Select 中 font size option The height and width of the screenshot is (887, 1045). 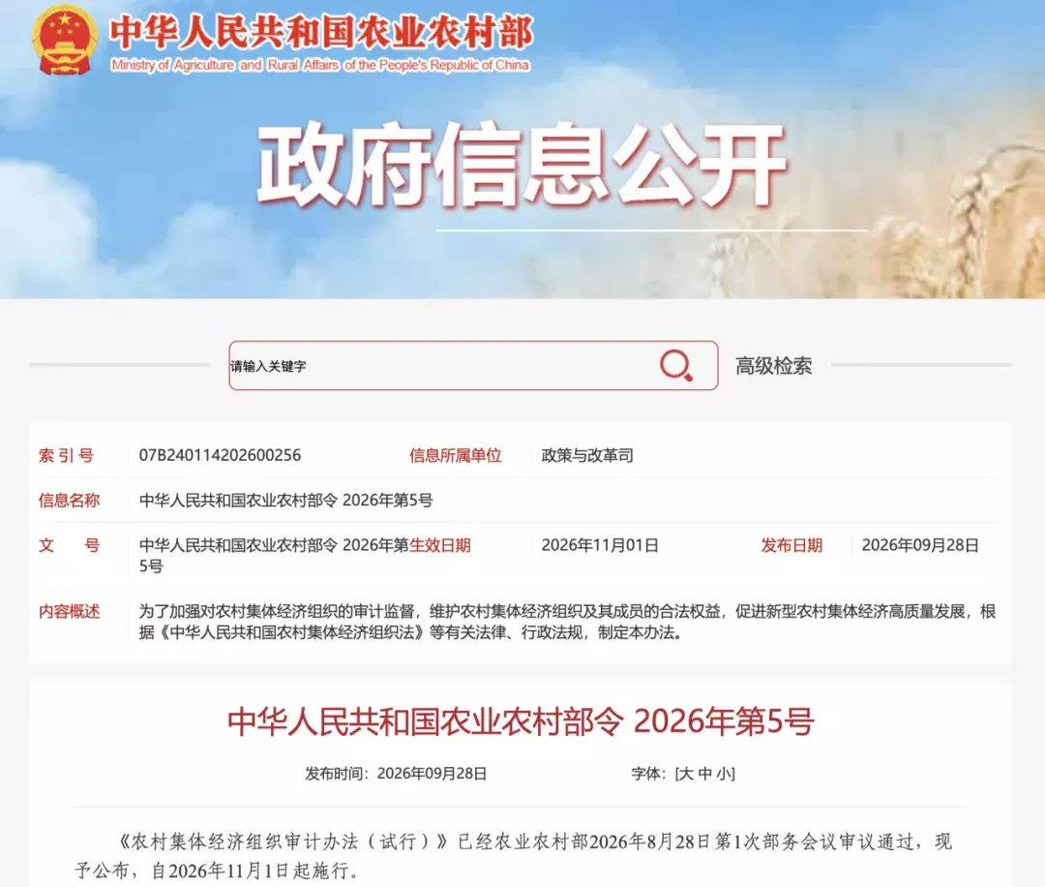click(705, 774)
